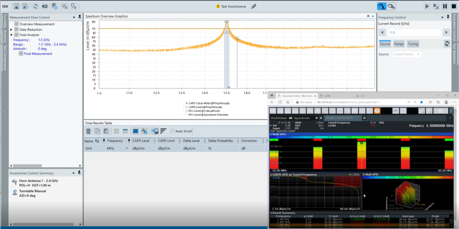The height and width of the screenshot is (229, 459).
Task: Open the Source Critical Points dropdown
Action: click(x=407, y=54)
